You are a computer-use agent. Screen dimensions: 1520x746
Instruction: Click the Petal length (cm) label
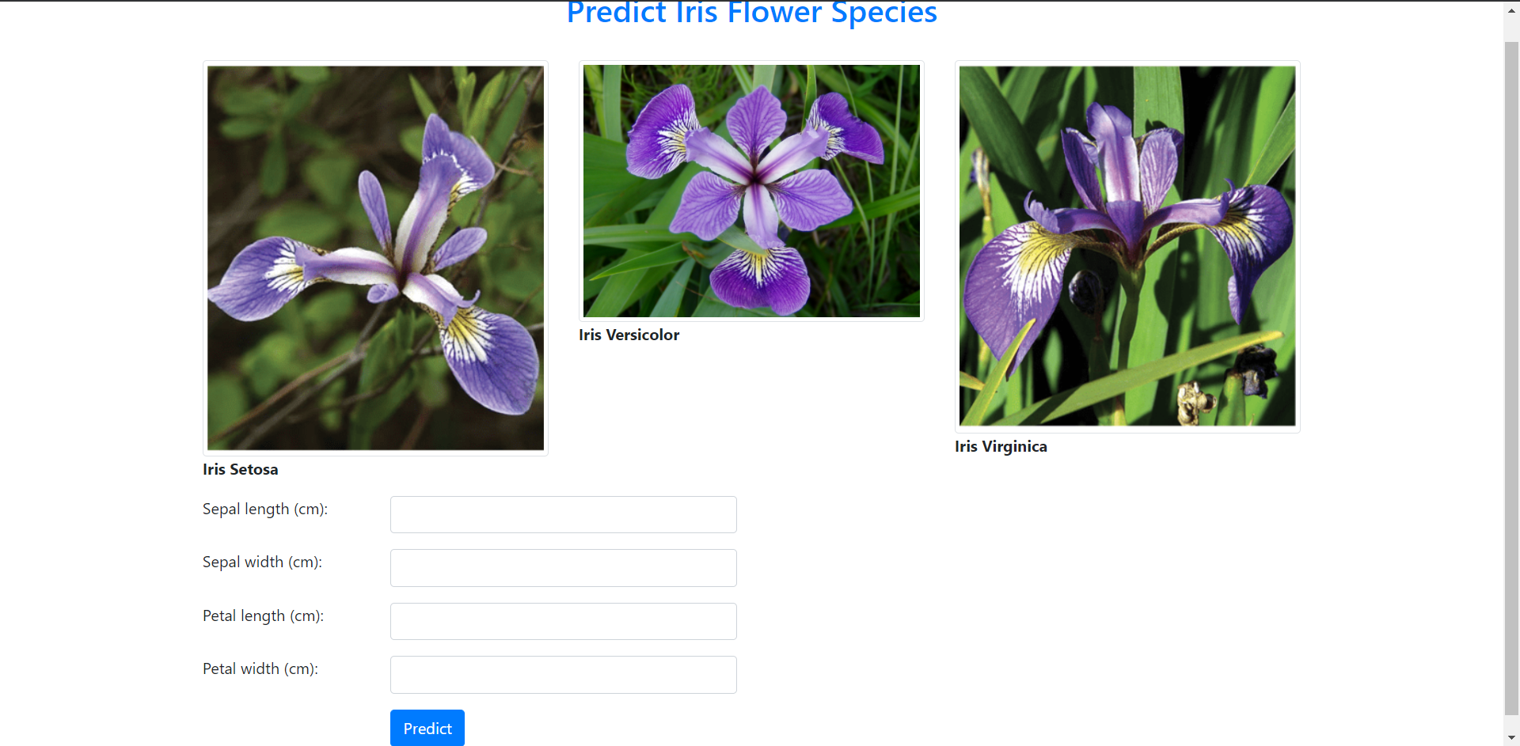tap(263, 615)
